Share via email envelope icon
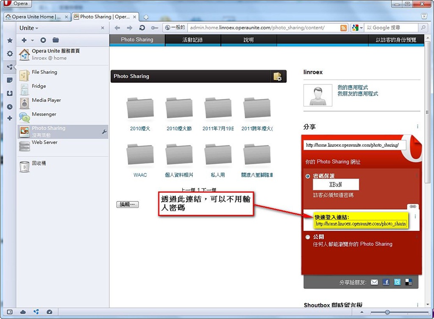 374,282
